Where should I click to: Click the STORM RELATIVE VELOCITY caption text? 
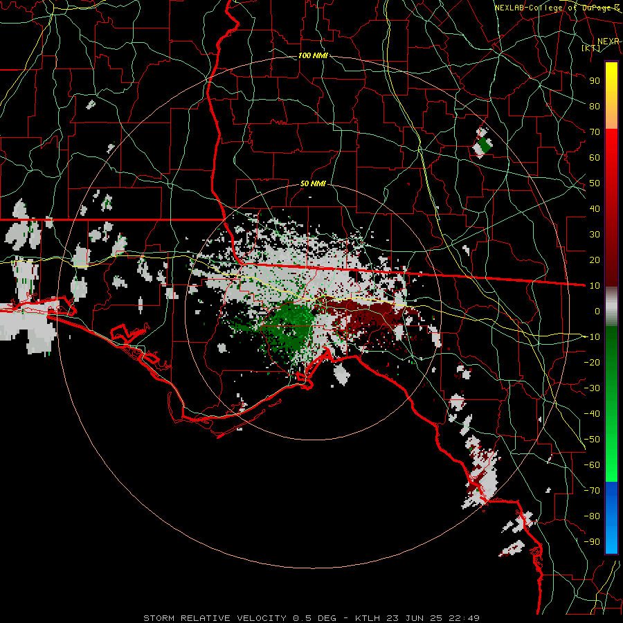click(216, 618)
